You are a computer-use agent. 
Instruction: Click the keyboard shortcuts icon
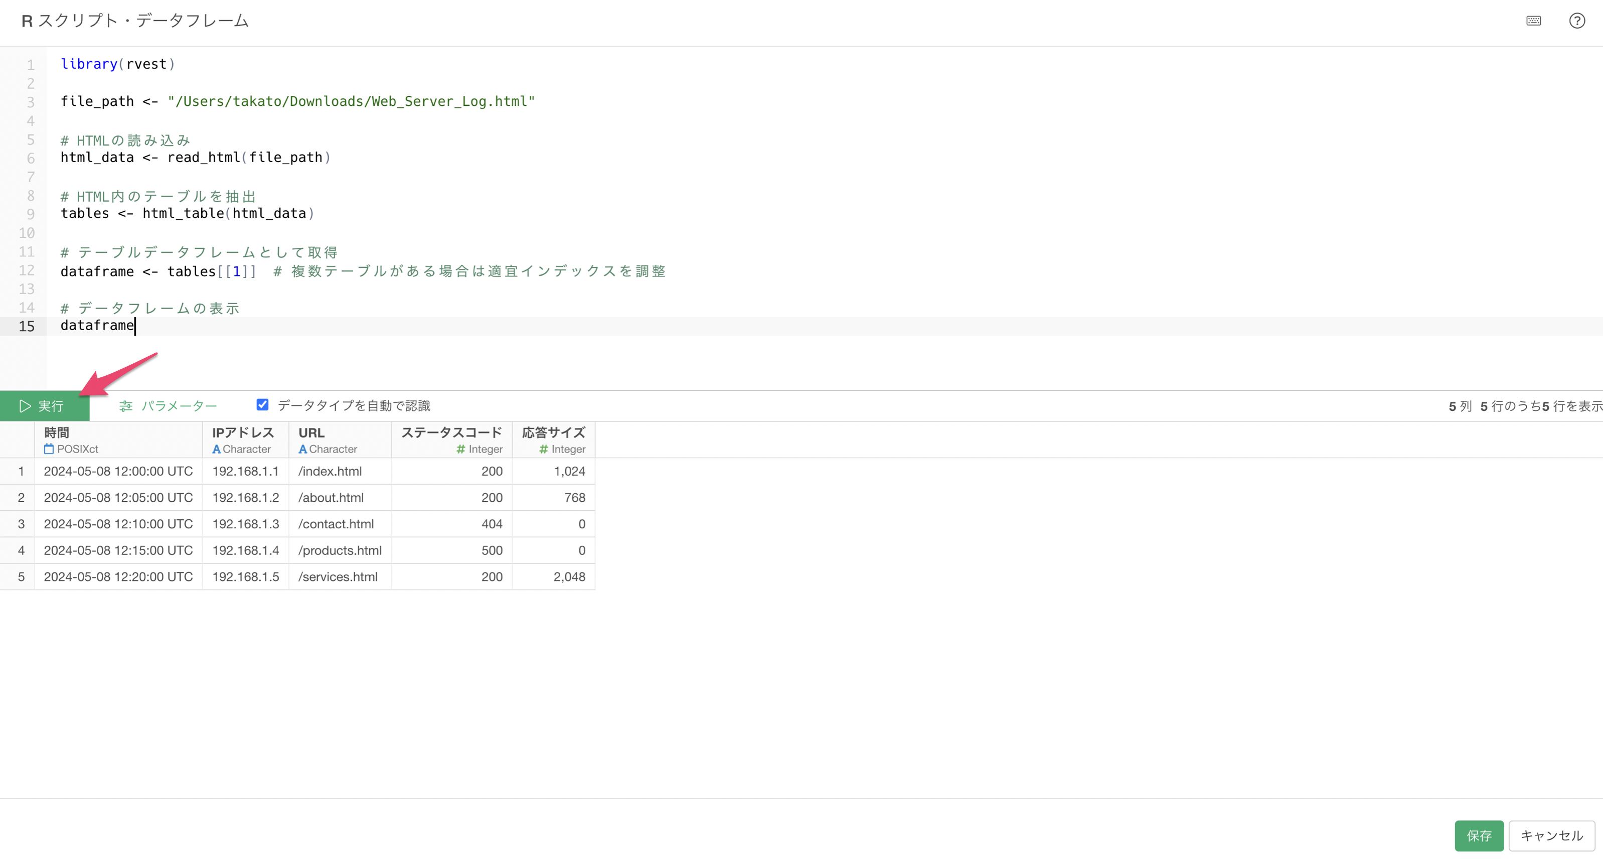click(x=1533, y=21)
